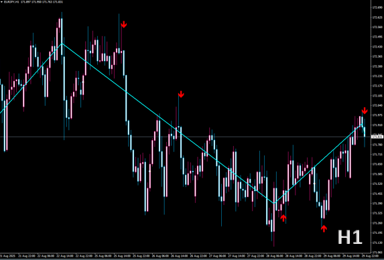
Task: Click the EURJPY,H1 symbol title
Action: (x=12, y=2)
